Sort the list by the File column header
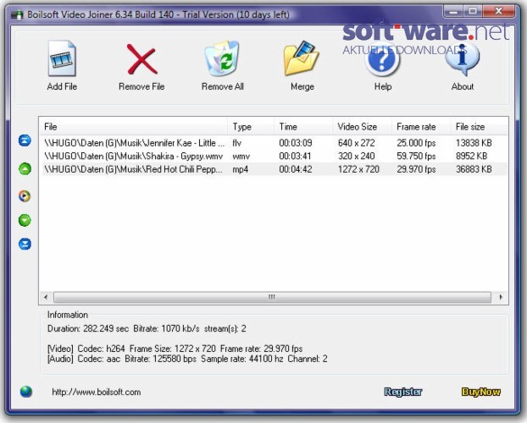Screen dimensions: 527x423 click(133, 127)
